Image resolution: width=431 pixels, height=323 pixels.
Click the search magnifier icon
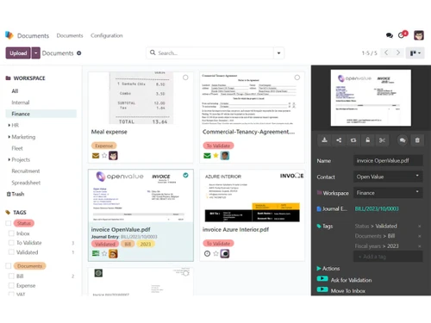click(153, 53)
